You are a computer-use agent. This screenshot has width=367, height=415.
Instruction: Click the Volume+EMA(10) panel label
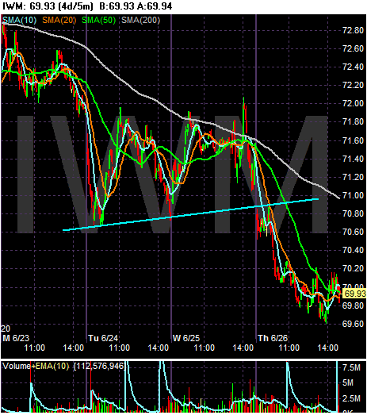36,367
